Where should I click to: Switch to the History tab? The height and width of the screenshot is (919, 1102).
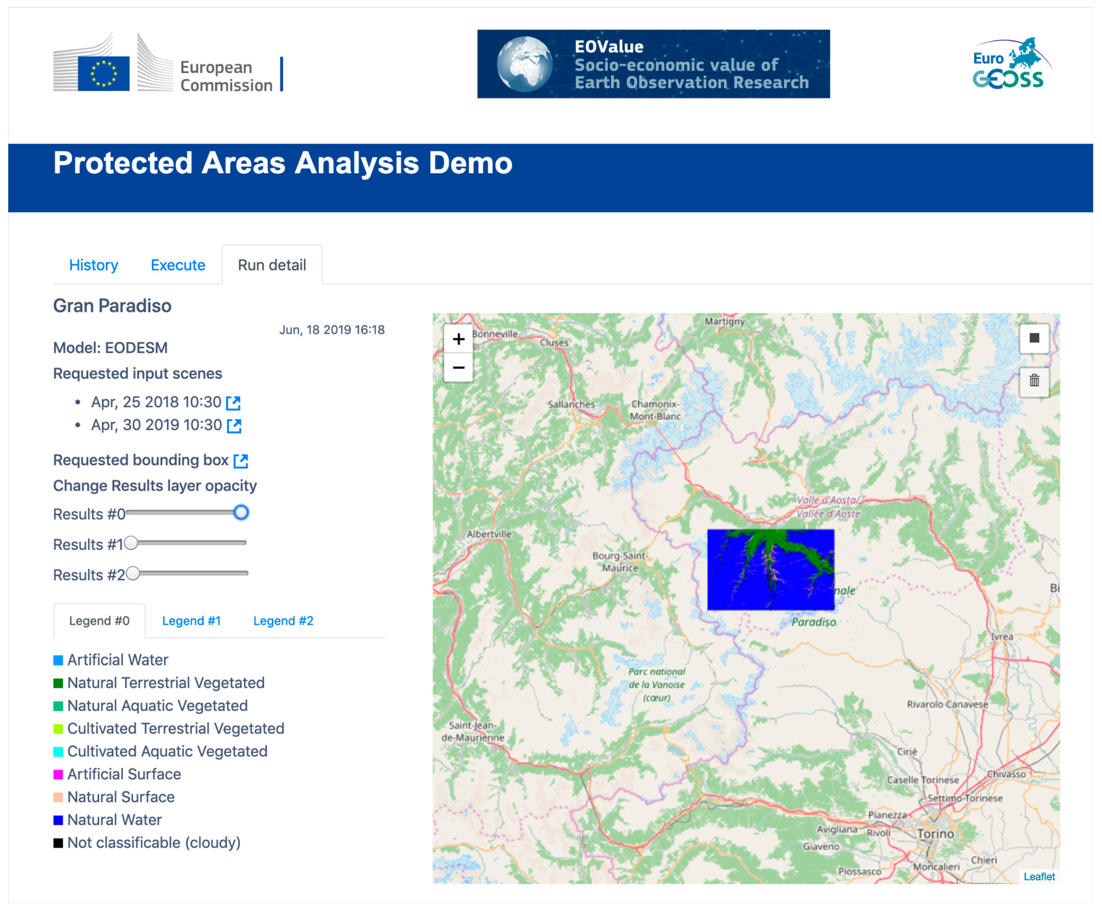(93, 265)
